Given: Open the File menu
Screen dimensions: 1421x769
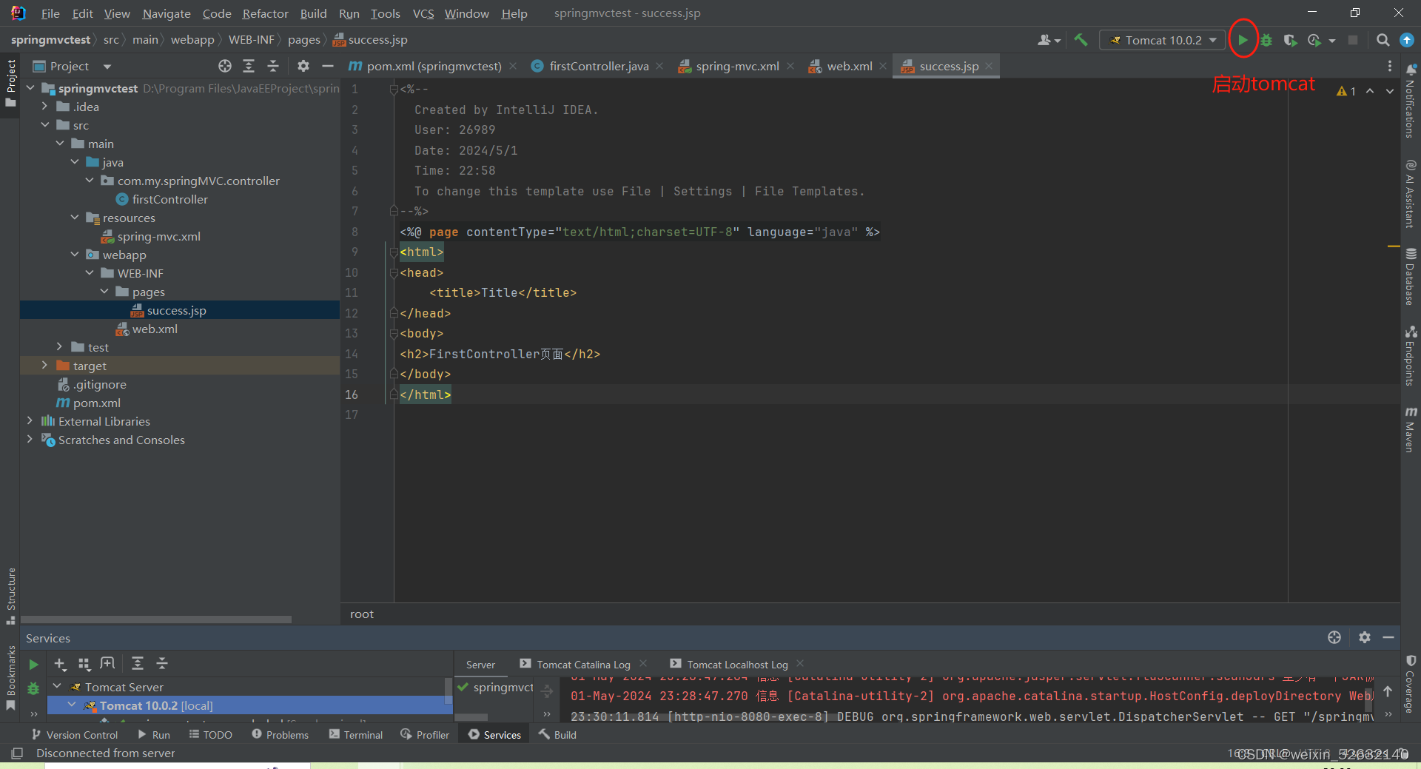Looking at the screenshot, I should (x=50, y=13).
